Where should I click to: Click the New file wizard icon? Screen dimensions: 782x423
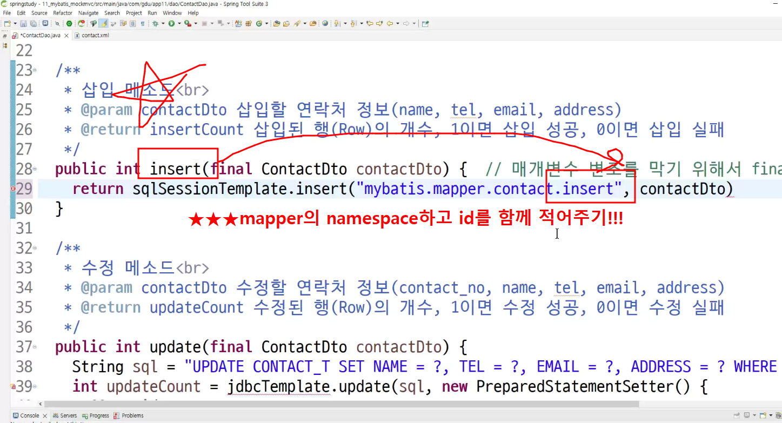coord(7,24)
